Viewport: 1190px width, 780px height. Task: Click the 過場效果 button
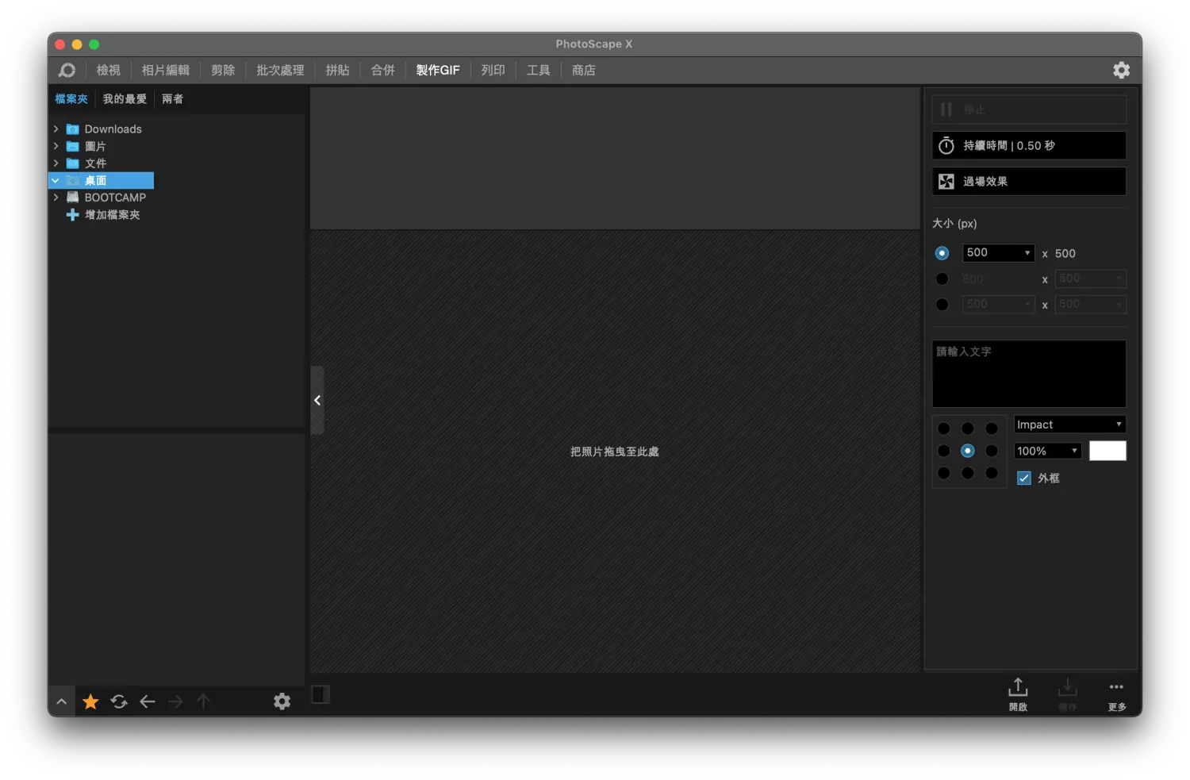click(1029, 182)
